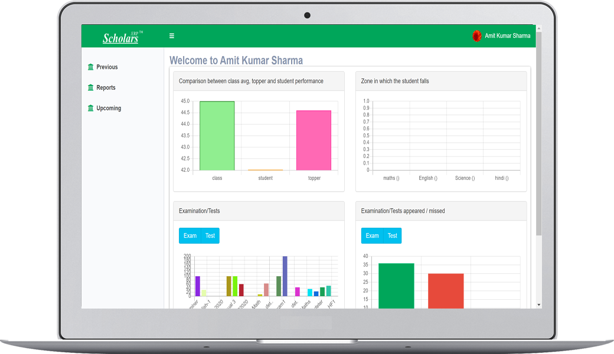Switch to Test in appeared / missed panel
The height and width of the screenshot is (354, 614).
pyautogui.click(x=393, y=235)
